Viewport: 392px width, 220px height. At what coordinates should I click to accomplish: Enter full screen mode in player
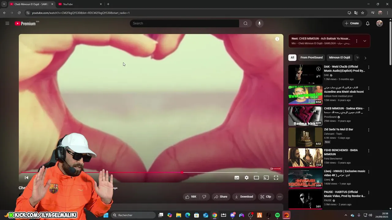point(276,178)
